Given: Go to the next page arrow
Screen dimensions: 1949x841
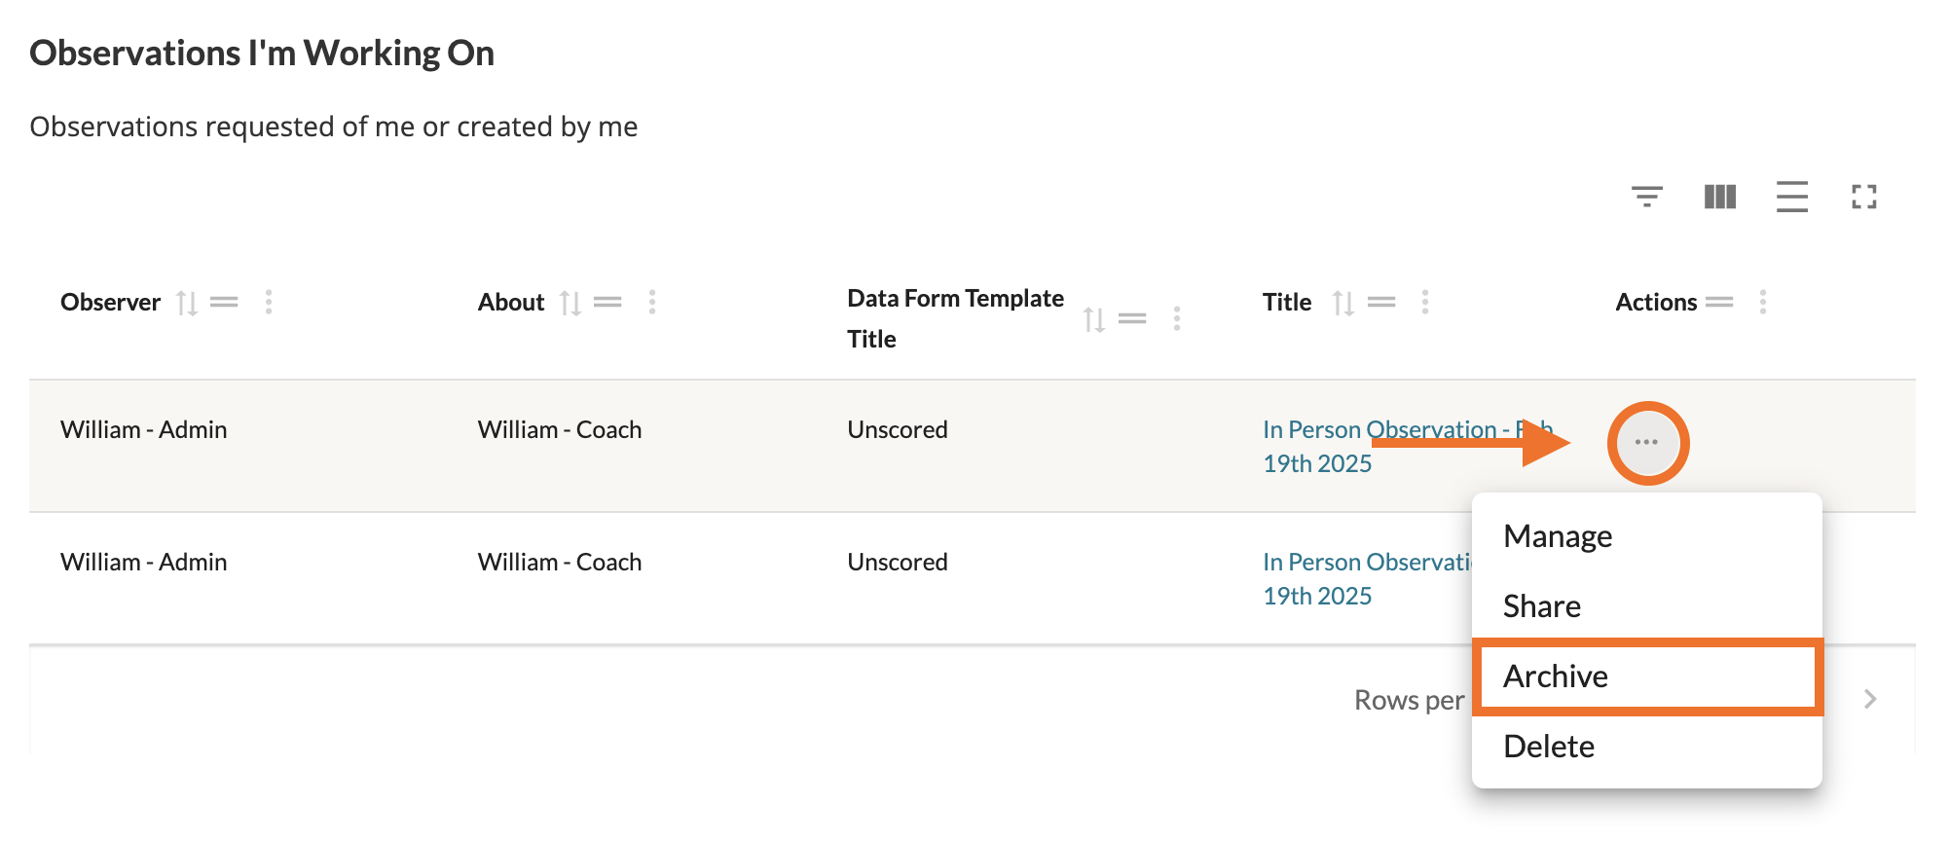Looking at the screenshot, I should [1870, 699].
